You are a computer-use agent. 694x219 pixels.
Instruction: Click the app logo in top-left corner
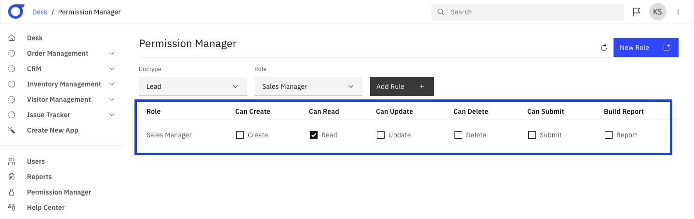(x=16, y=12)
